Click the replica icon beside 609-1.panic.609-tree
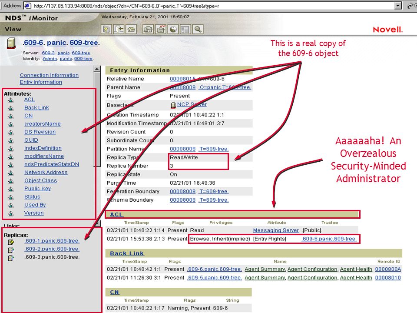 (x=11, y=242)
